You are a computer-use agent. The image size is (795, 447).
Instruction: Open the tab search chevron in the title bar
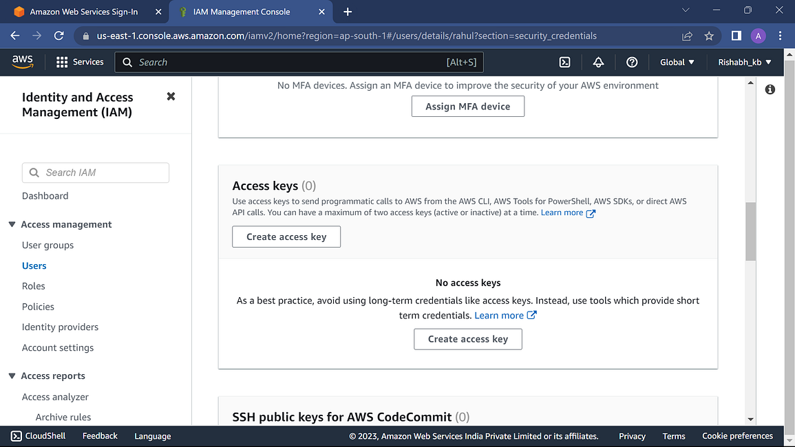tap(686, 10)
